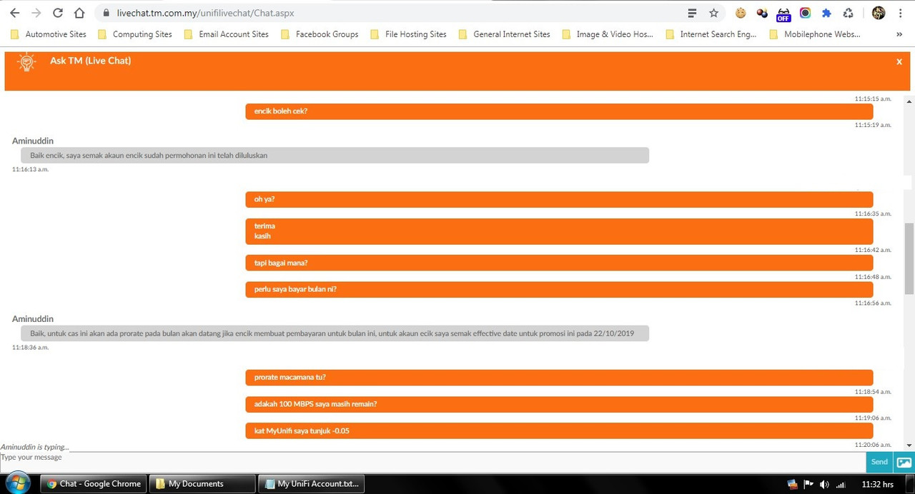Bookmark this page with the star
The width and height of the screenshot is (915, 494).
pyautogui.click(x=713, y=13)
